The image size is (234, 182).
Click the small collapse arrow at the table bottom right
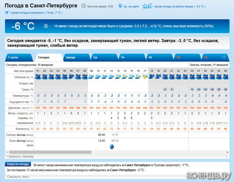pos(226,157)
